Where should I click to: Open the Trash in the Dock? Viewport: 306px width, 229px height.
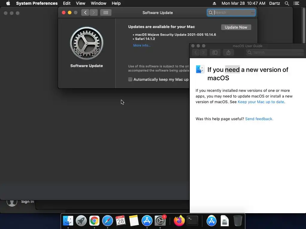(x=238, y=221)
